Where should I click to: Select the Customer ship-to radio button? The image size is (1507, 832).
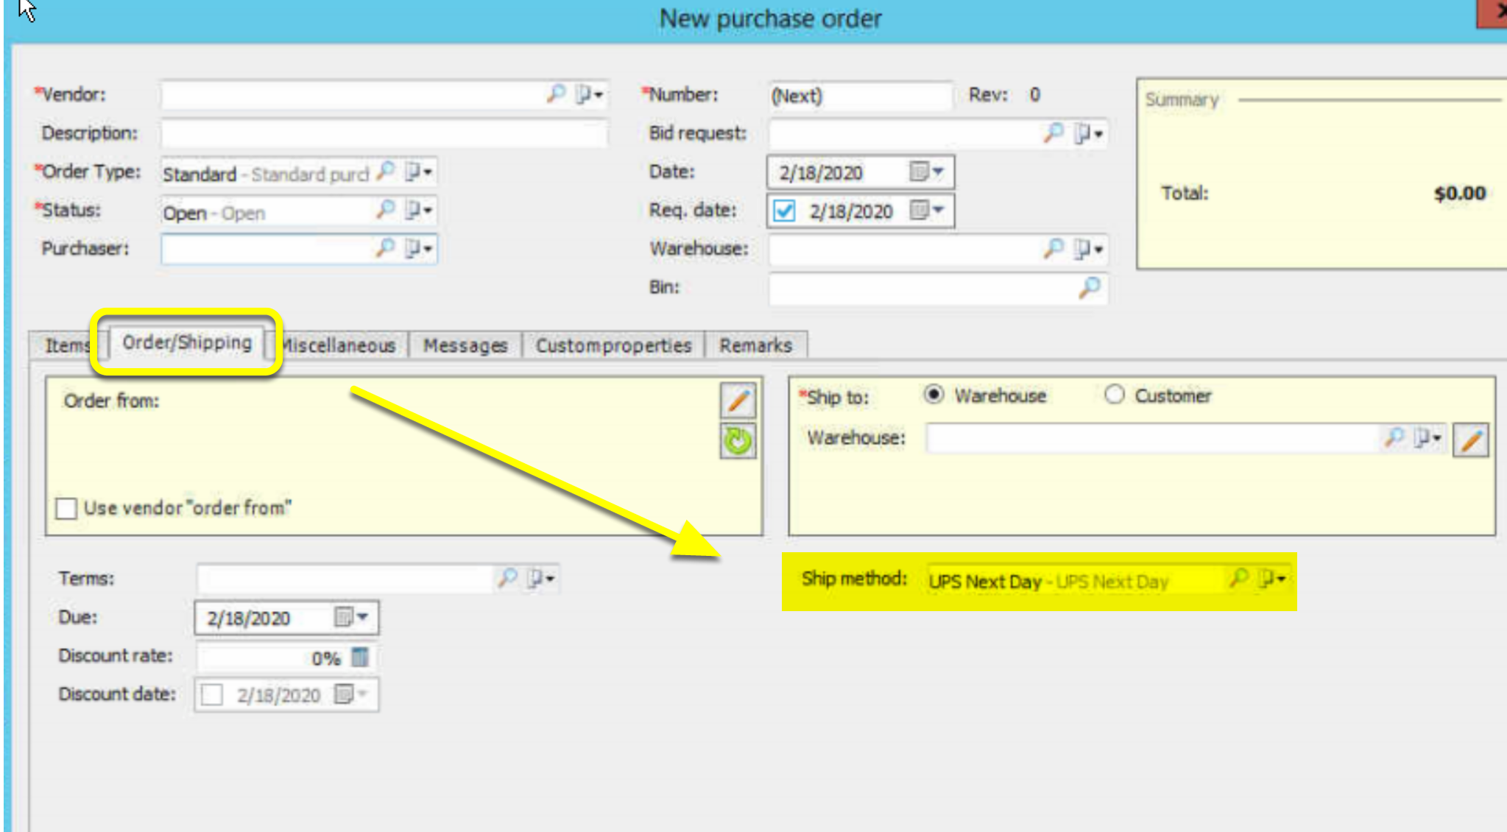coord(1114,395)
